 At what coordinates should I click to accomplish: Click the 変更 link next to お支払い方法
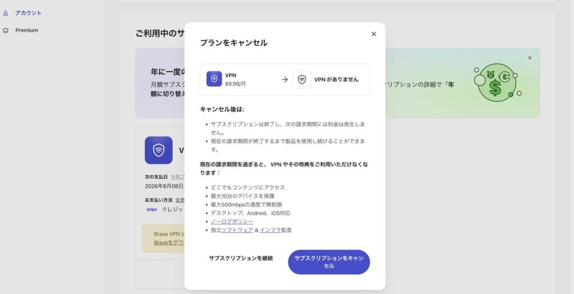180,200
